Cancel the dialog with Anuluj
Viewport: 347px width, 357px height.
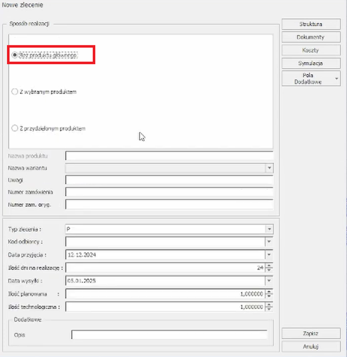point(311,346)
